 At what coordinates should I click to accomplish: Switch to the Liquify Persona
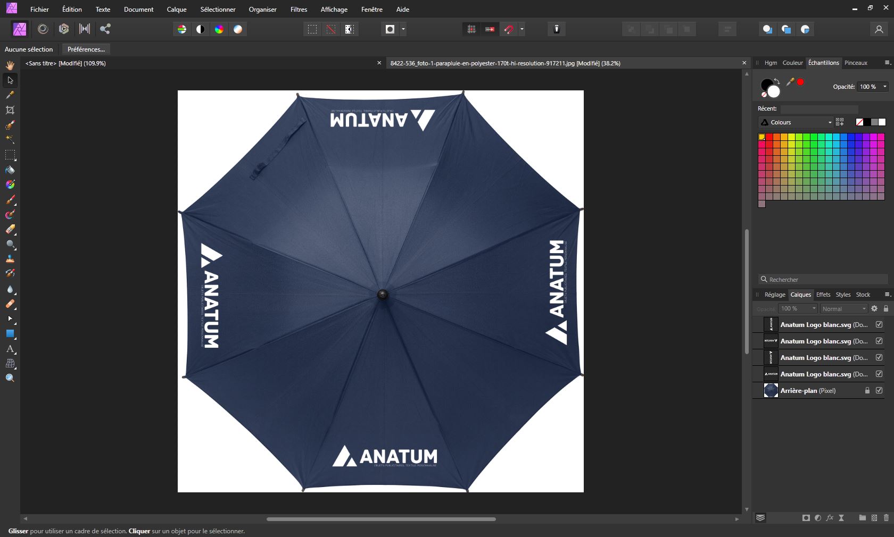43,29
